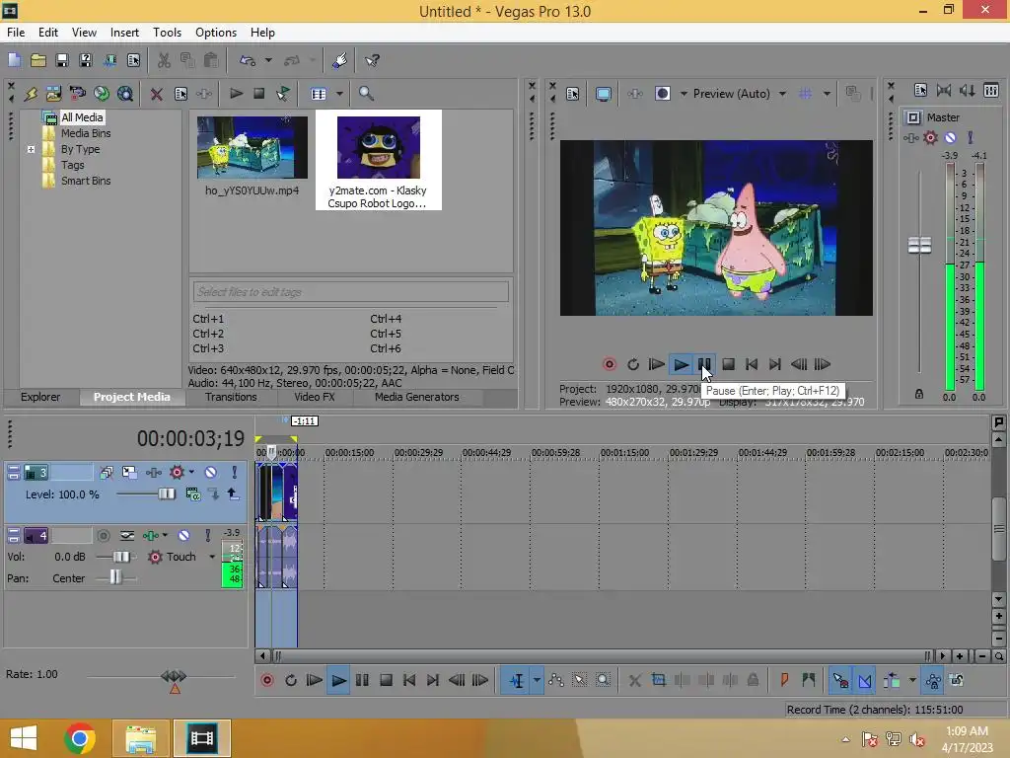This screenshot has width=1010, height=758.
Task: Open Video Preview project properties icon
Action: click(573, 94)
